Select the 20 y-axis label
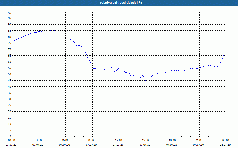 tap(10, 112)
